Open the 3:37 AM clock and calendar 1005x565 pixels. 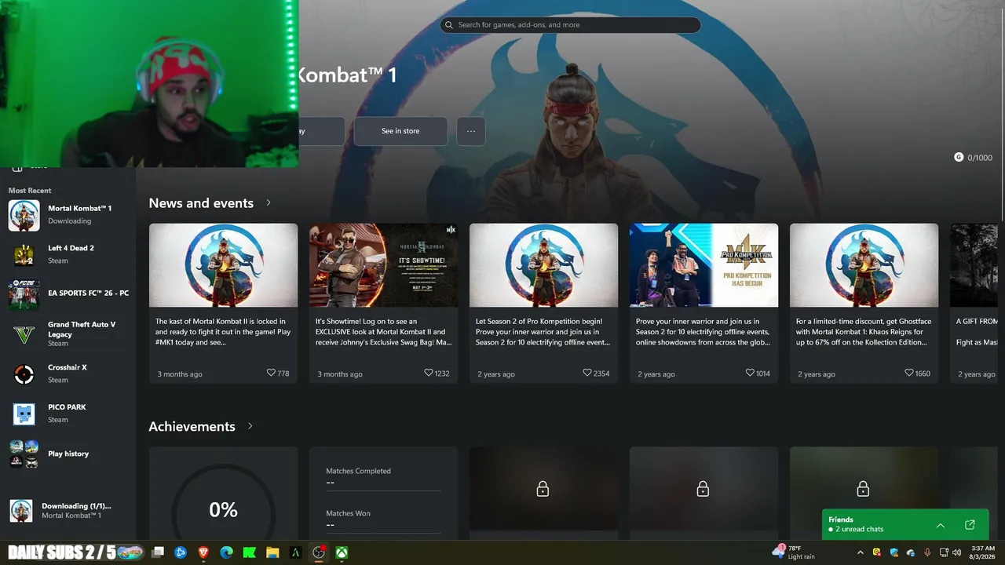tap(982, 552)
